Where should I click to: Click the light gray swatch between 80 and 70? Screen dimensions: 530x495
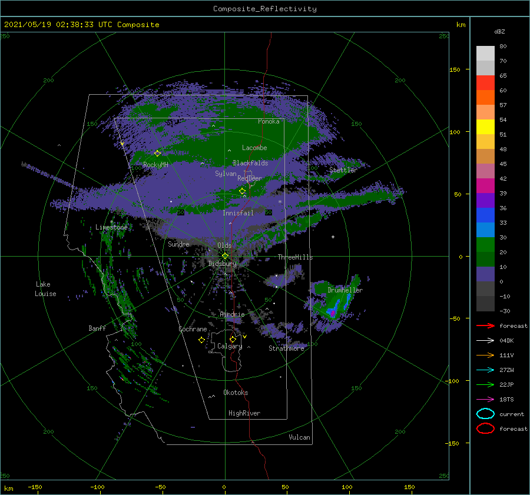point(485,54)
